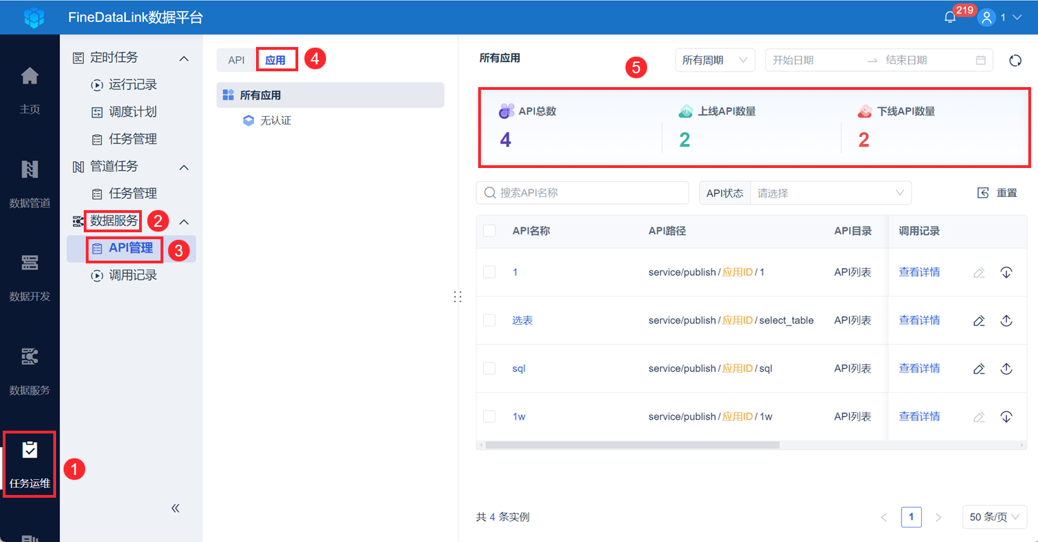
Task: Open 任务运维 in left sidebar
Action: (30, 464)
